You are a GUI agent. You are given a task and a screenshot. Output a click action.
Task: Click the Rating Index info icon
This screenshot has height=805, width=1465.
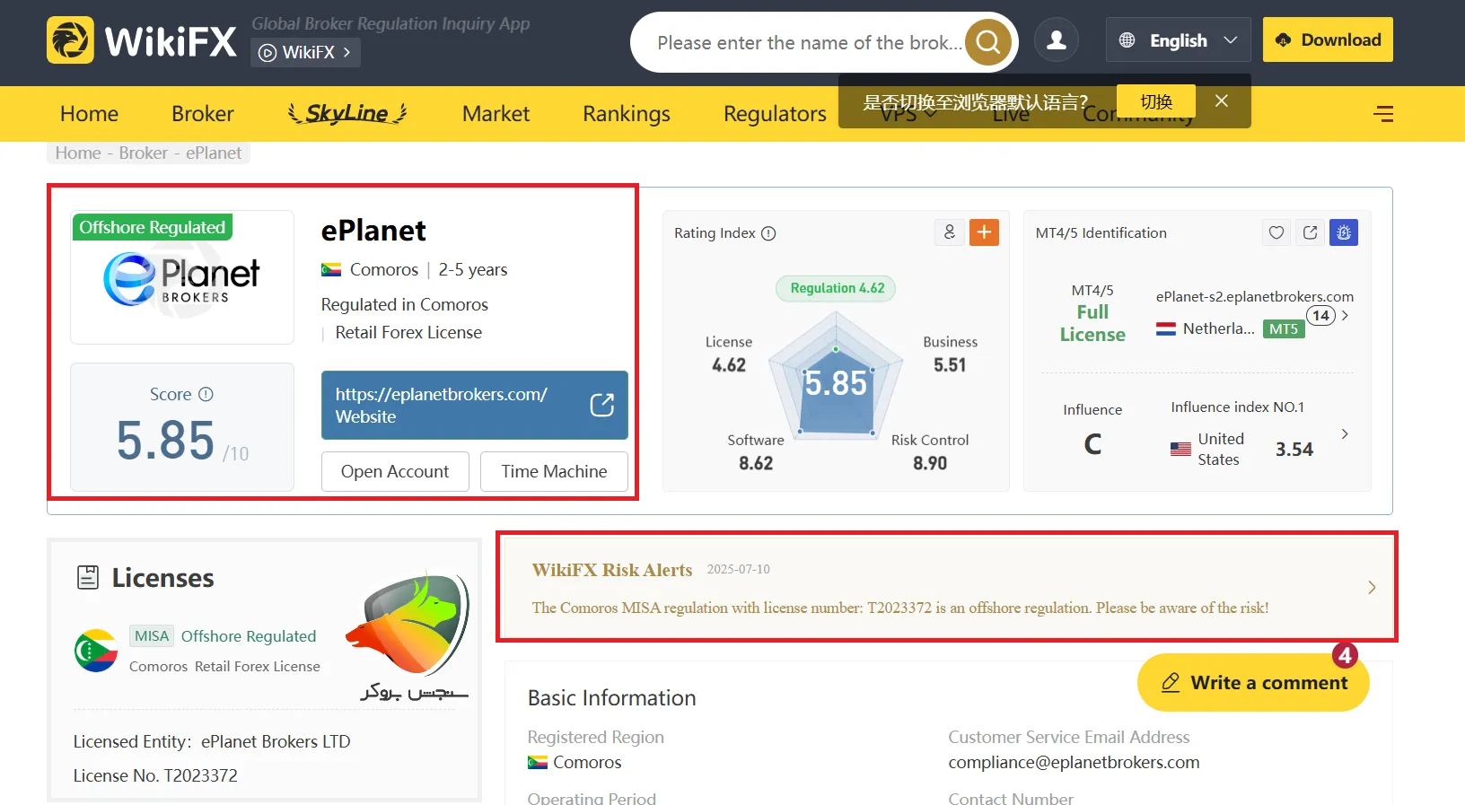768,233
